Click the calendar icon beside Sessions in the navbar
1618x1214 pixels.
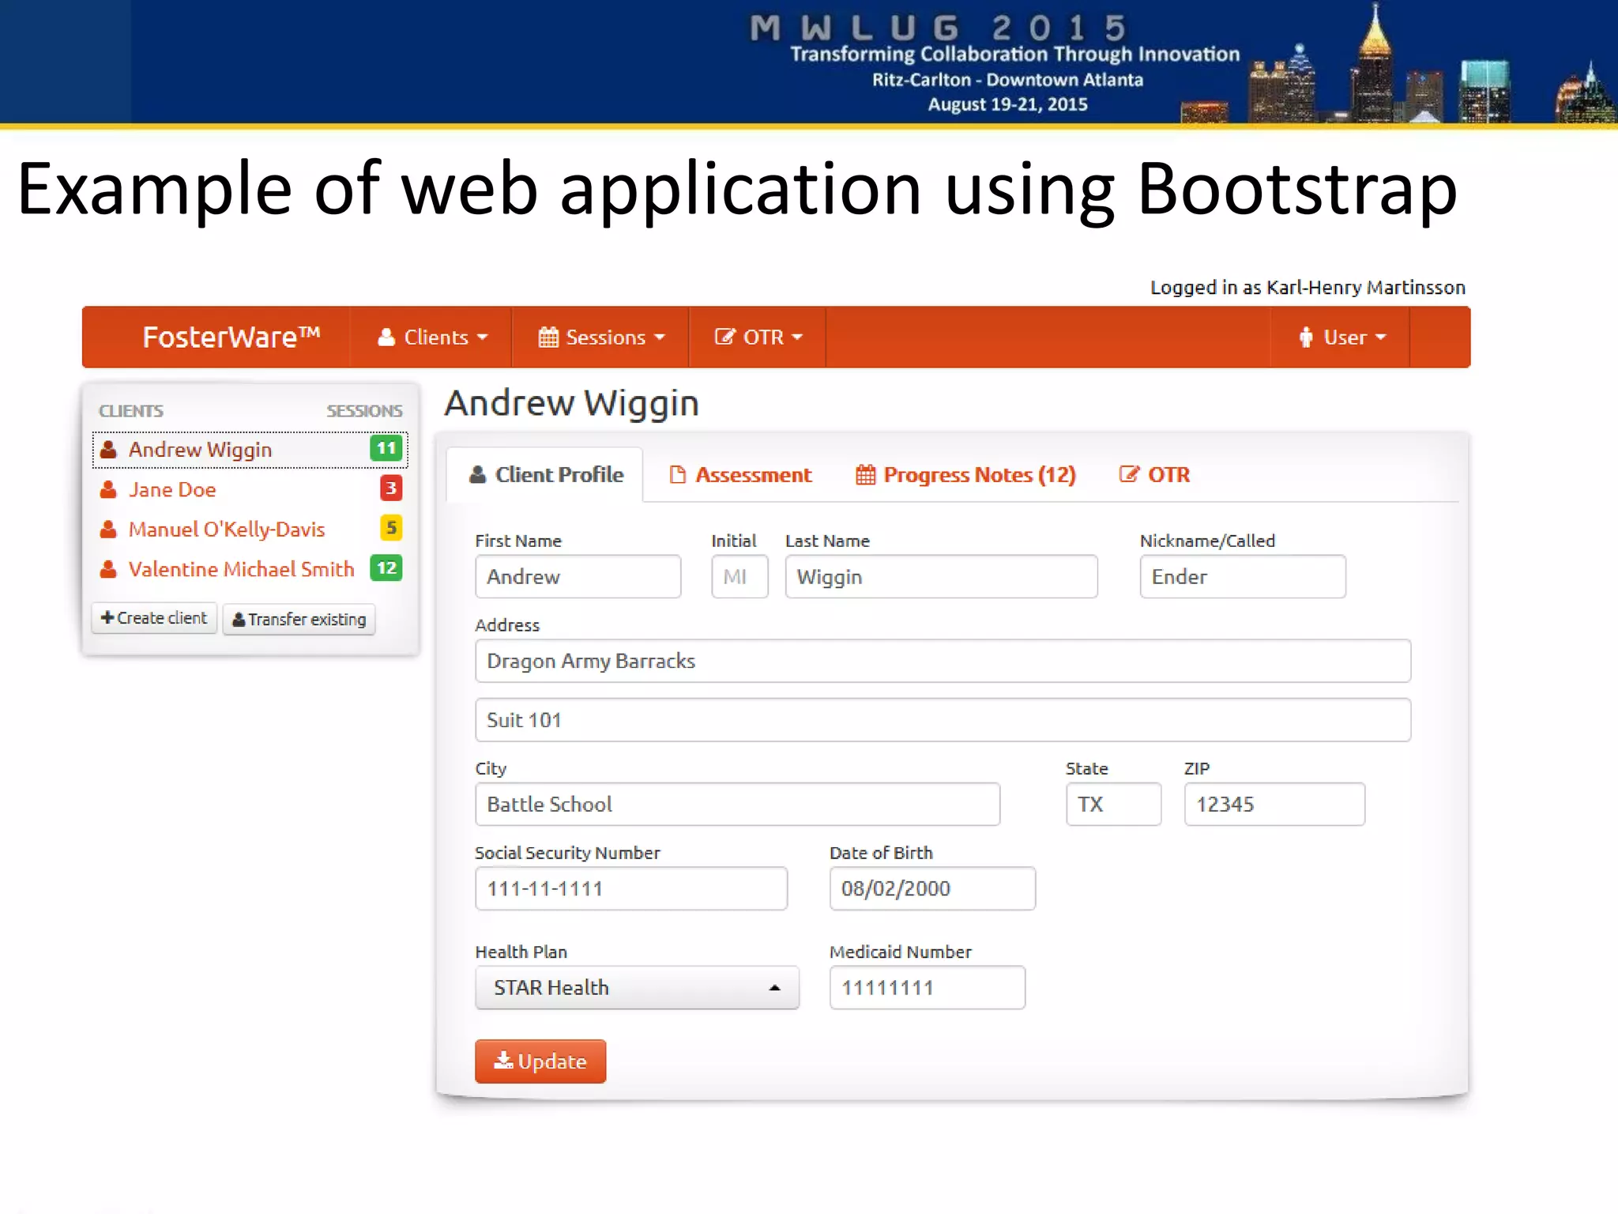tap(548, 337)
